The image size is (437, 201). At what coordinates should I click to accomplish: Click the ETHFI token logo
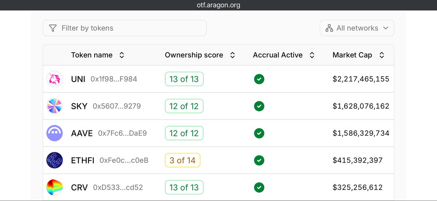[x=55, y=160]
